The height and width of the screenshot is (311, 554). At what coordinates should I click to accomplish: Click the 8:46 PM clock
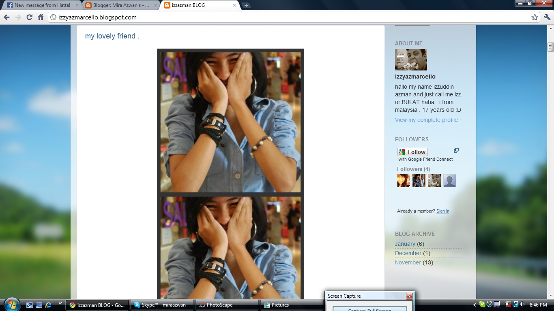(538, 305)
